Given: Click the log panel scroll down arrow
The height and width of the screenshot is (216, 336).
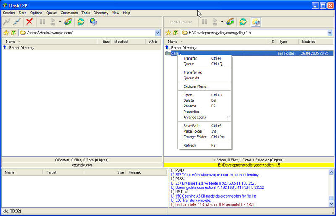Looking at the screenshot, I should point(331,204).
